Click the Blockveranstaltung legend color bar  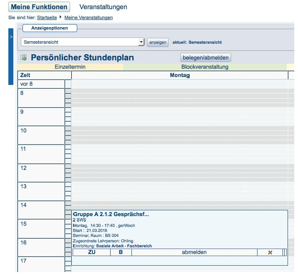pos(205,67)
